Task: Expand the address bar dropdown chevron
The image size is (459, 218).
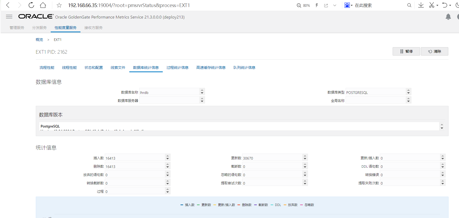Action: tap(335, 5)
